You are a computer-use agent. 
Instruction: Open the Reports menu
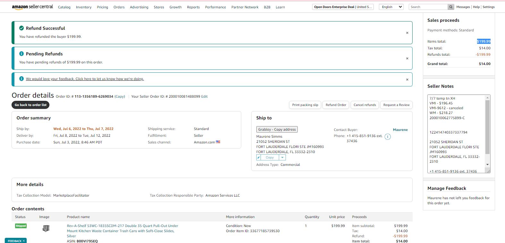pos(193,7)
